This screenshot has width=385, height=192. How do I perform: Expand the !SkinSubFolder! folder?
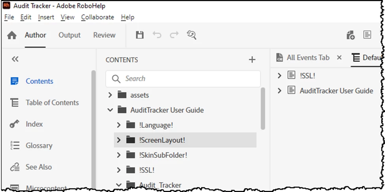tap(119, 155)
